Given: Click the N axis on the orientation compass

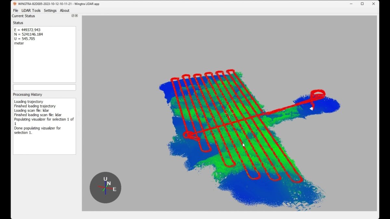Looking at the screenshot, I should pos(109,183).
